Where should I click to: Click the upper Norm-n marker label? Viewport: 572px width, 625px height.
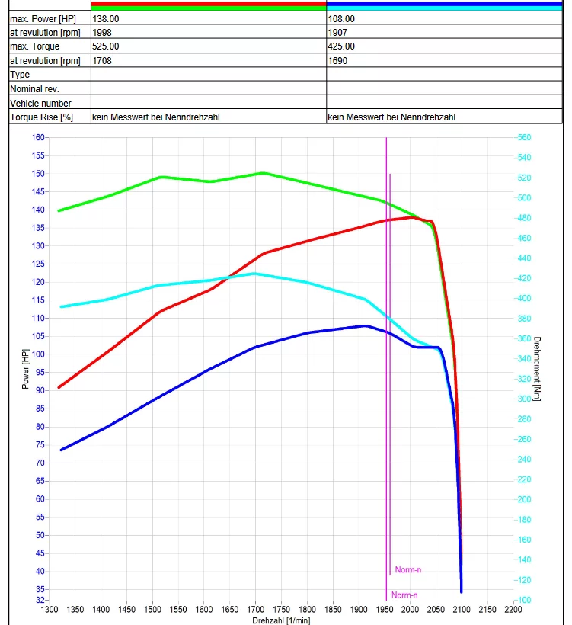pyautogui.click(x=408, y=569)
